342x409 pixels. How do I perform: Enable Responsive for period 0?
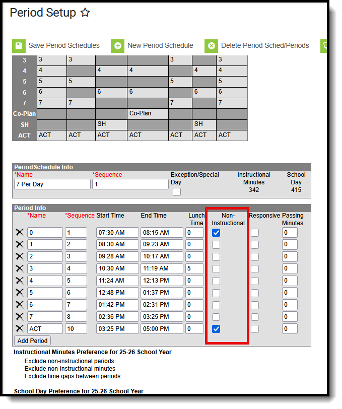(255, 233)
